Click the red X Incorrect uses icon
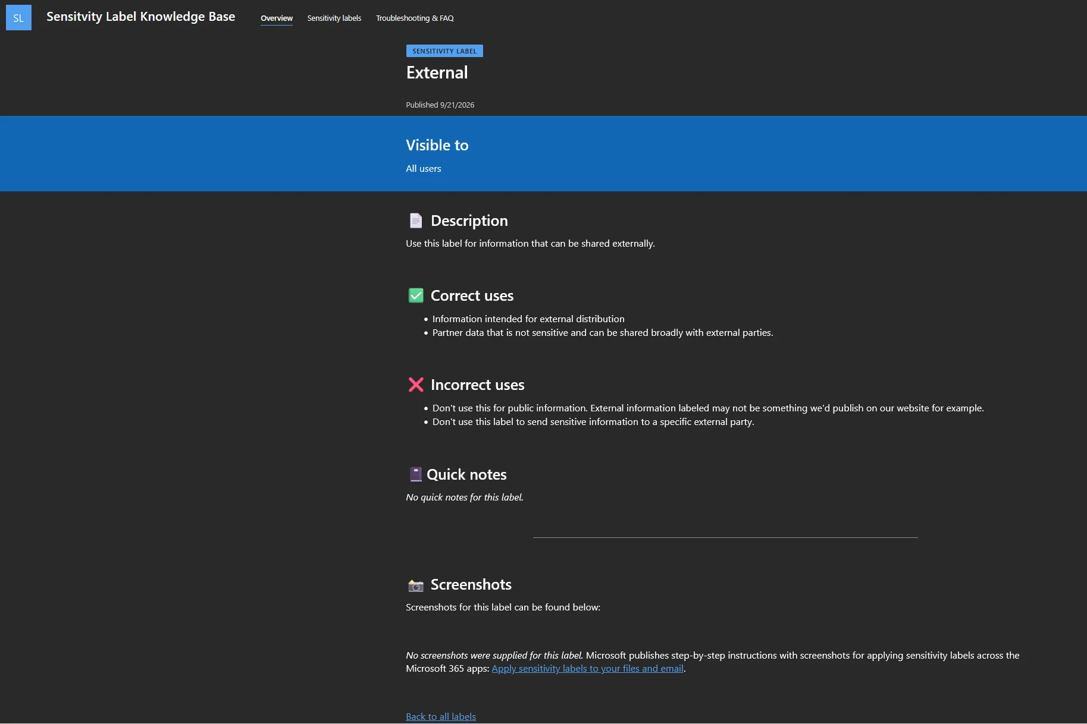The width and height of the screenshot is (1087, 724). [x=416, y=385]
